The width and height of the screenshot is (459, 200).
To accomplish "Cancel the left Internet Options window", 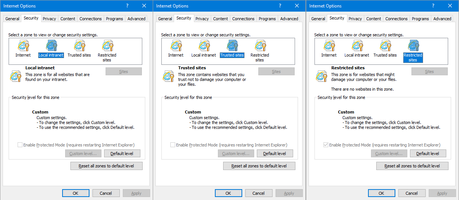I will point(106,193).
